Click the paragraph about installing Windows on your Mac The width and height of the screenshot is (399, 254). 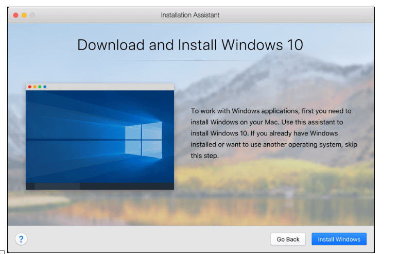tap(274, 133)
